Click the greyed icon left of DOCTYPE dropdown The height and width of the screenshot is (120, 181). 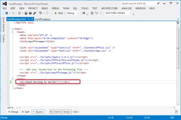[x=101, y=13]
